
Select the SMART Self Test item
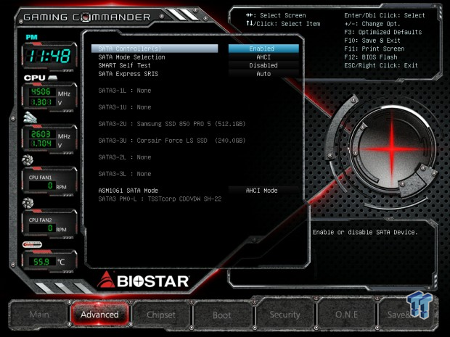pos(124,65)
